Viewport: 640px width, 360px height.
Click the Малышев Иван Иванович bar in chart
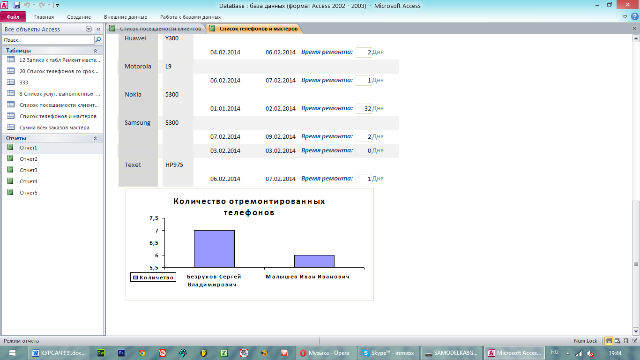pos(314,262)
